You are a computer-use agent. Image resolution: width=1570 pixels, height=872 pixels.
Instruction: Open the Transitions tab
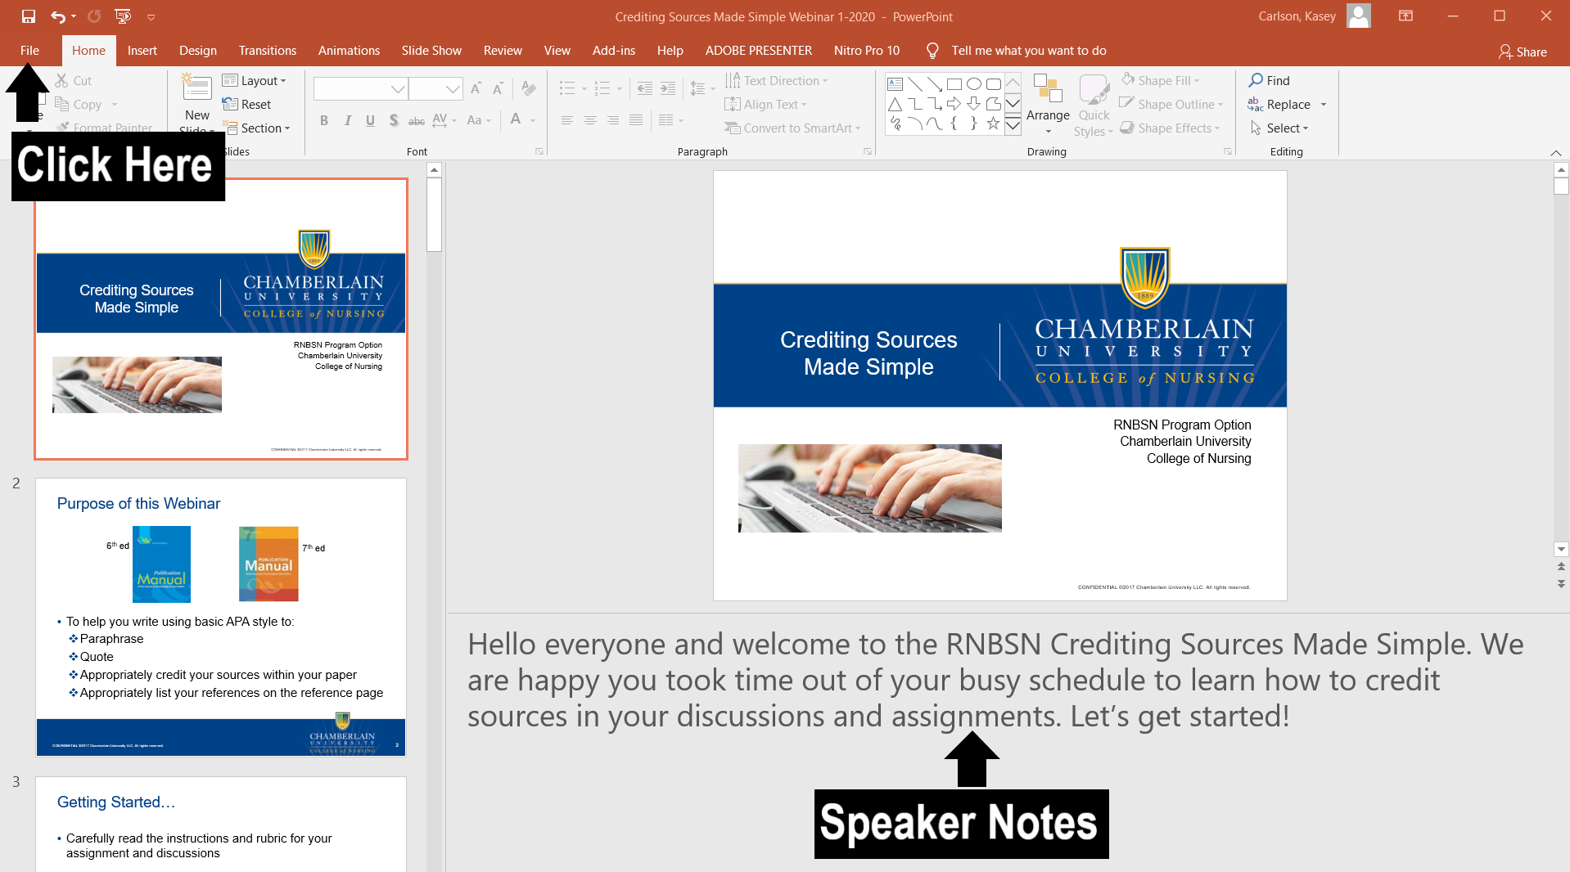coord(267,51)
